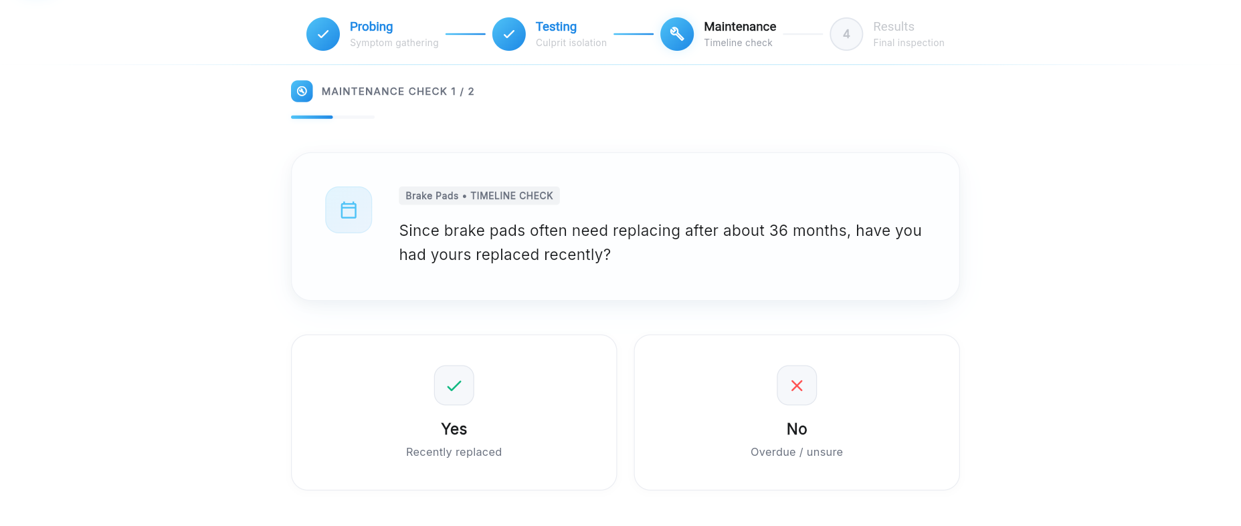Click the Maintenance step wrench icon
This screenshot has height=526, width=1241.
click(x=677, y=34)
